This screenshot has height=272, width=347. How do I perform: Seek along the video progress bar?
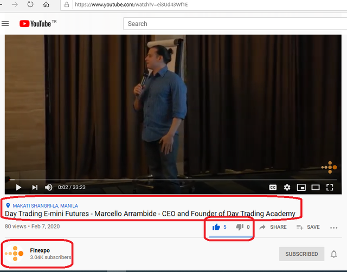pyautogui.click(x=173, y=180)
